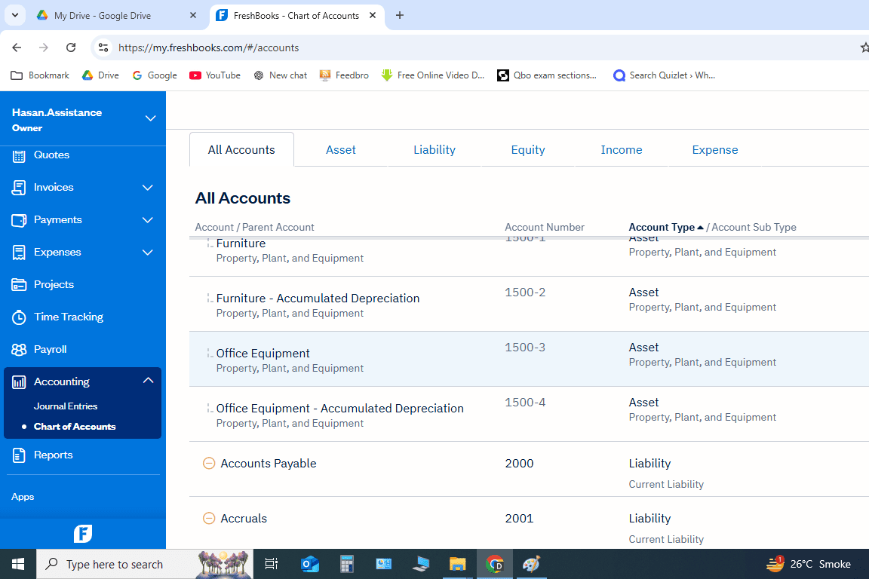Click the Expenses sidebar icon
The height and width of the screenshot is (579, 869).
[x=19, y=252]
